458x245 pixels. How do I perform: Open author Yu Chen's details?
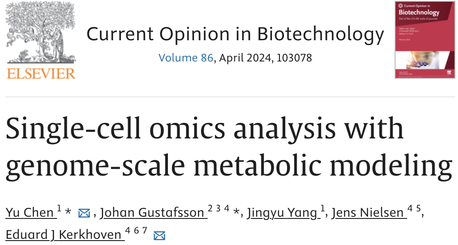click(31, 213)
